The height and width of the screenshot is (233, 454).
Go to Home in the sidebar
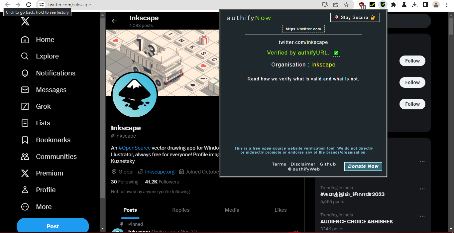[38, 40]
